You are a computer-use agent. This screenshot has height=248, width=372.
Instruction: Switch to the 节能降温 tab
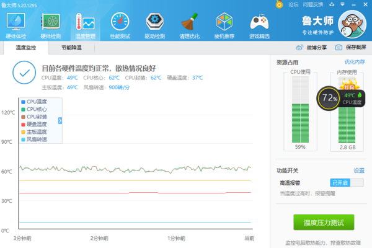[x=72, y=47]
